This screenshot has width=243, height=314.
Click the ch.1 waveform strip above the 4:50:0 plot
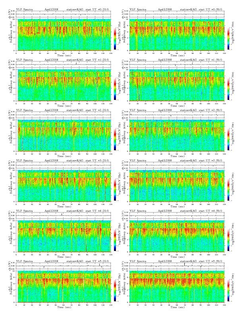point(177,216)
